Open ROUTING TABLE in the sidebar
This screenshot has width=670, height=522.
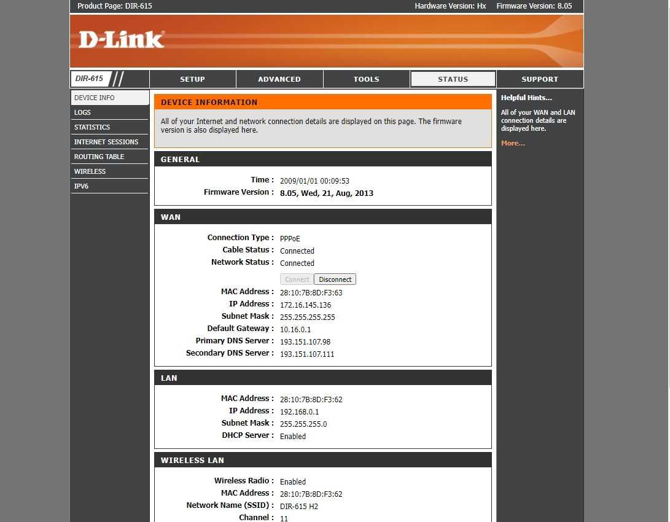[x=110, y=157]
